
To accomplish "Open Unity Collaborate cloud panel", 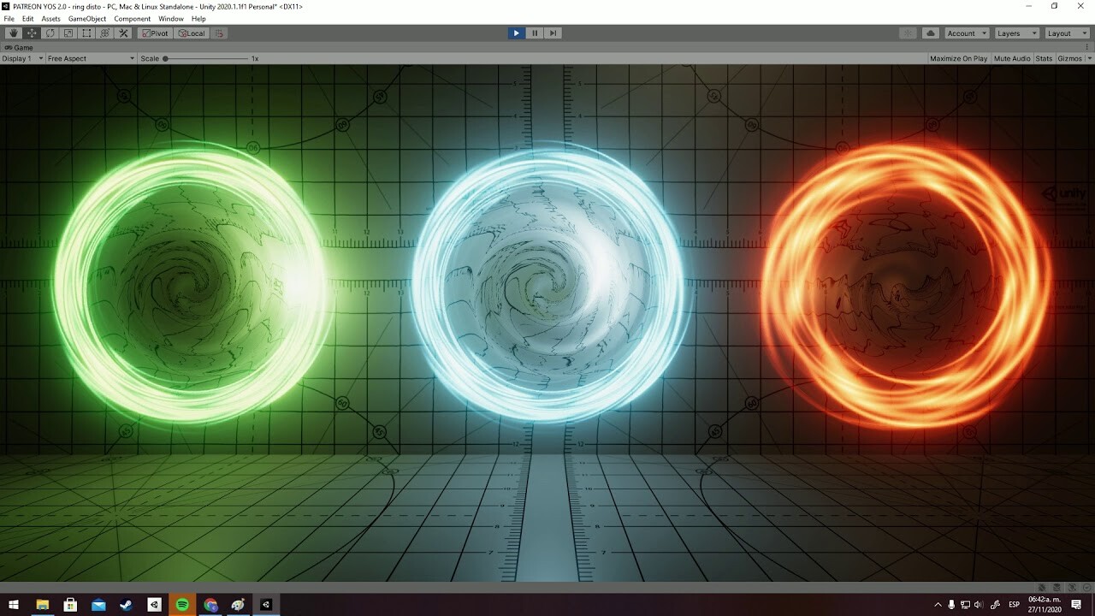I will point(930,33).
